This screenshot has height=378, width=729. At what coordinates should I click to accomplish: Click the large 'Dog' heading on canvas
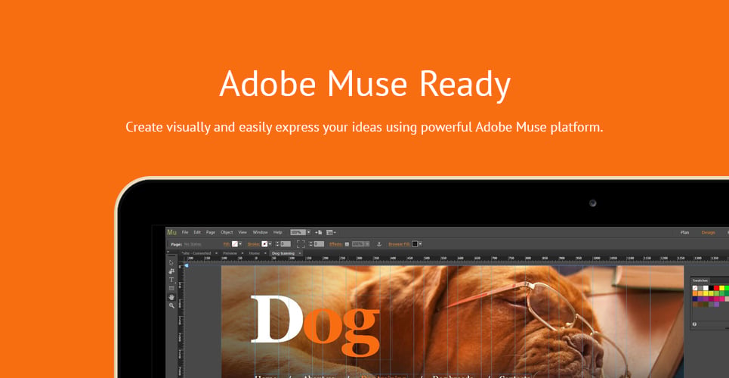point(316,324)
